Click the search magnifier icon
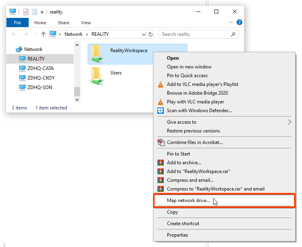This screenshot has width=302, height=247. 234,35
